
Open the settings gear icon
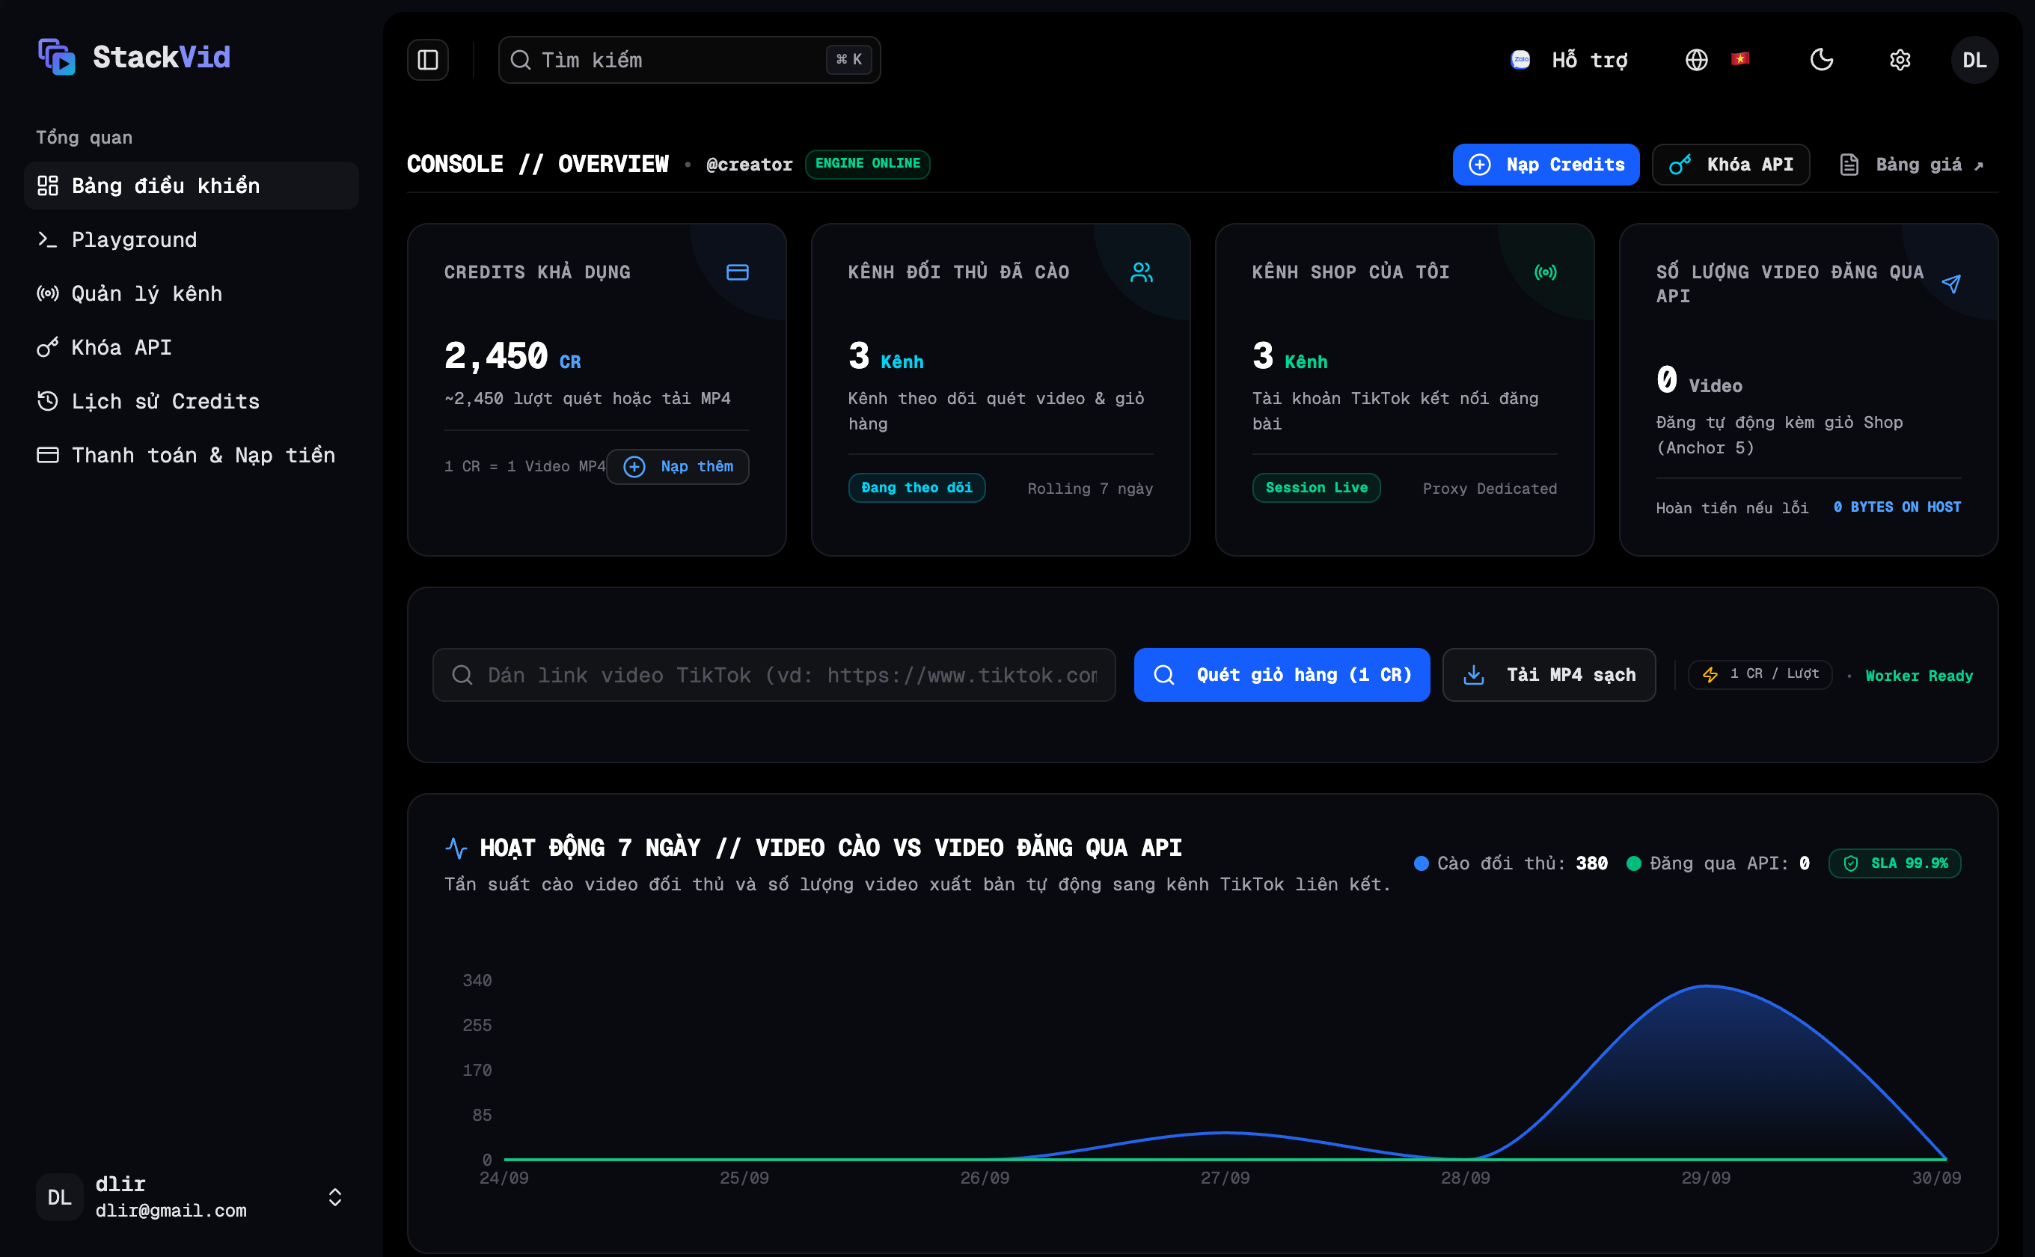pos(1900,60)
